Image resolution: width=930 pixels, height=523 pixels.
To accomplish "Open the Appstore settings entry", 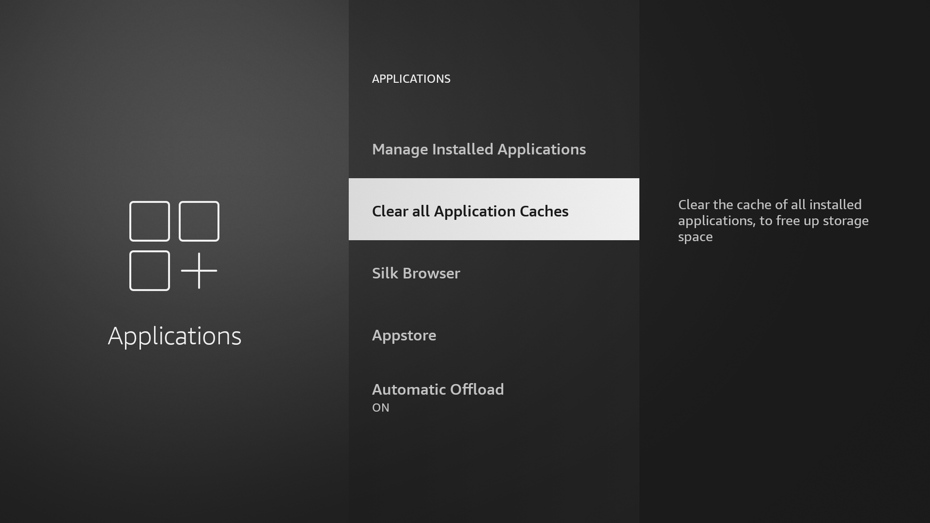I will (x=404, y=335).
